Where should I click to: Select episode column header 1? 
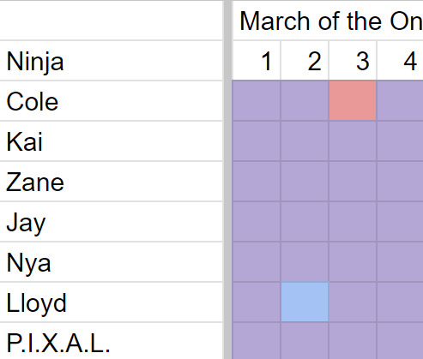pos(257,61)
